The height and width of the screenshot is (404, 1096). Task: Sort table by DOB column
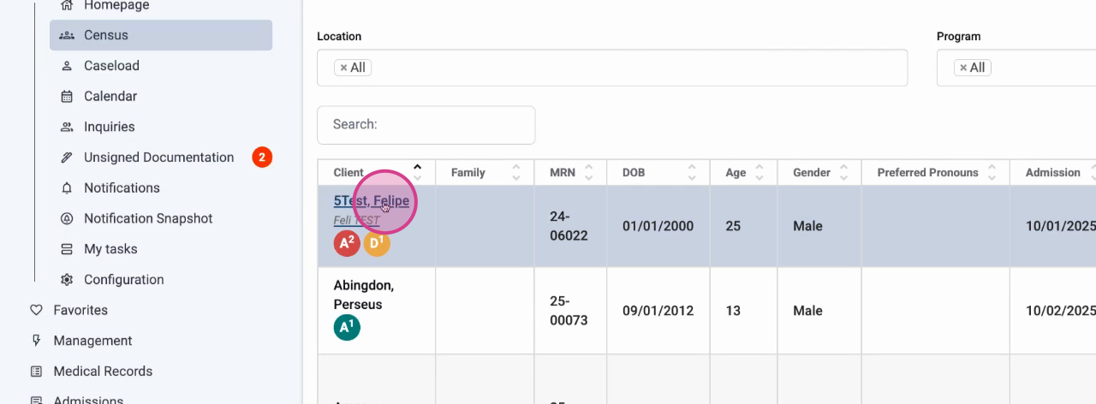click(658, 172)
